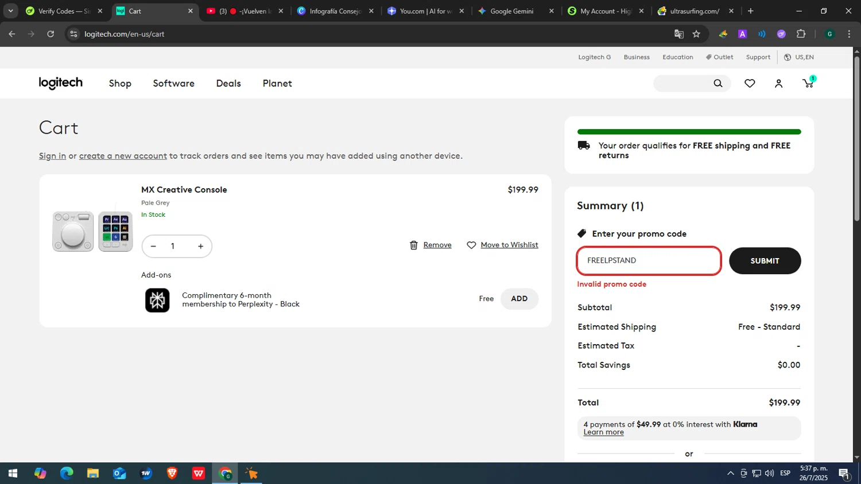The image size is (861, 484).
Task: Bookmark this page with the star icon
Action: coord(696,34)
